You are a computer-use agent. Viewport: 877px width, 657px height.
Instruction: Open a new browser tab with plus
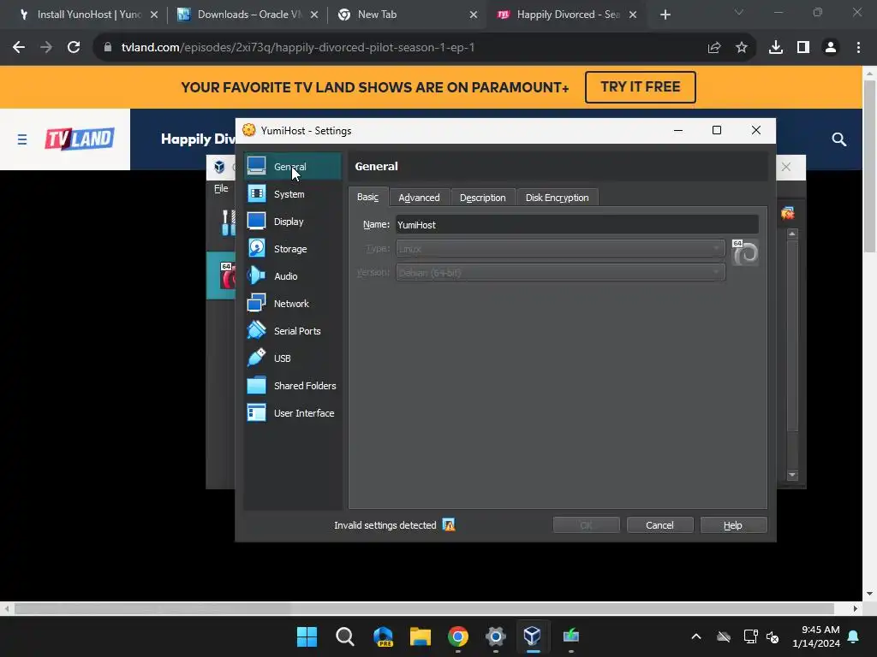point(665,15)
